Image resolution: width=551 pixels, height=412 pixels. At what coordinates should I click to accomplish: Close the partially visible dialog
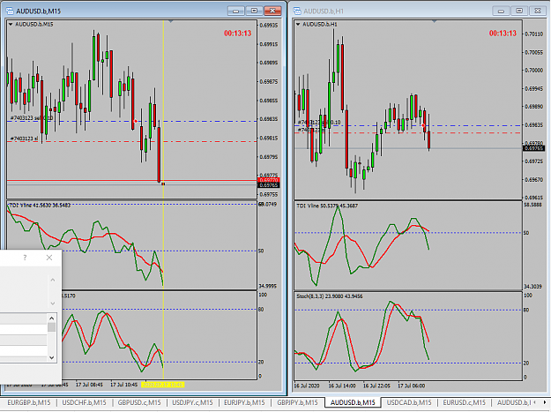pyautogui.click(x=49, y=258)
